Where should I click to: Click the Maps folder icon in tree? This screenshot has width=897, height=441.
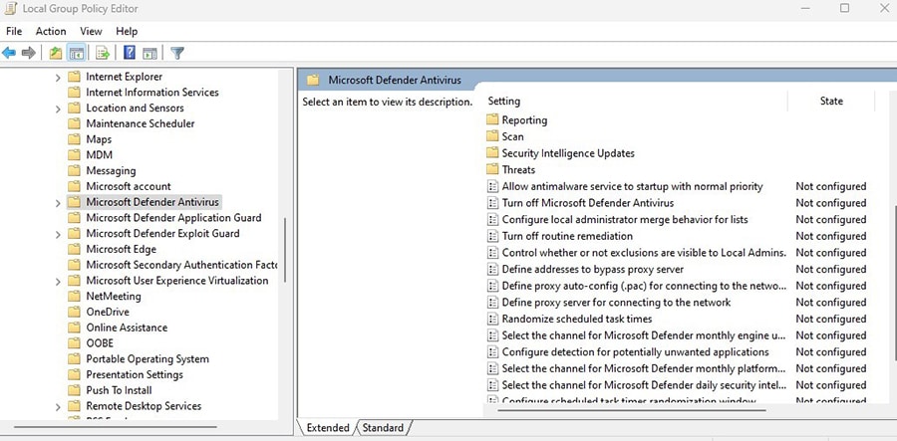(x=74, y=139)
